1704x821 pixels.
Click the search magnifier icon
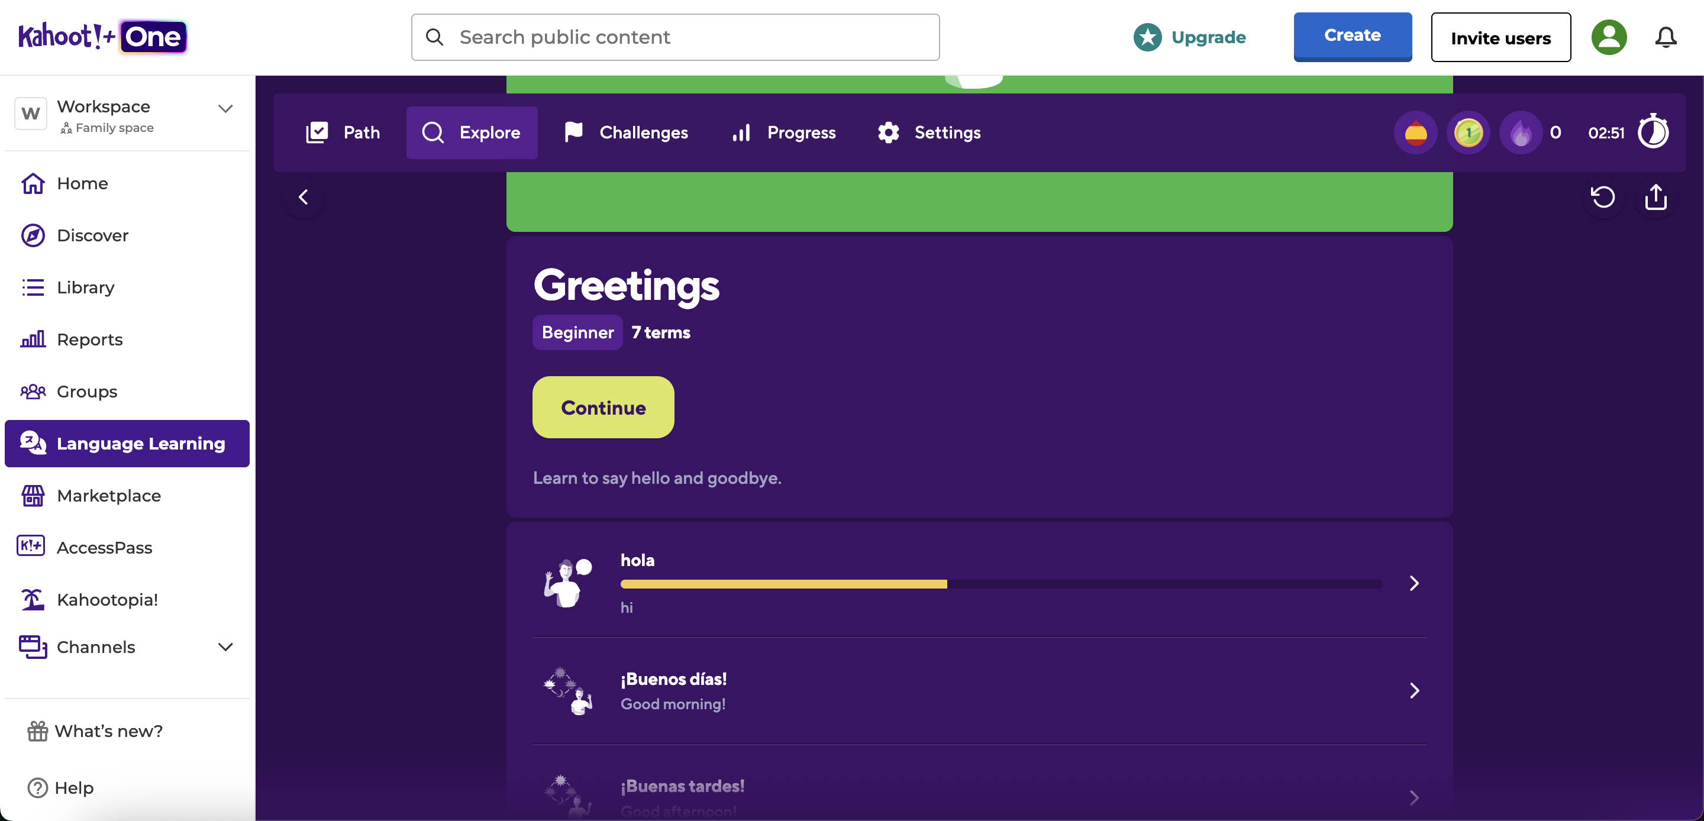(435, 37)
